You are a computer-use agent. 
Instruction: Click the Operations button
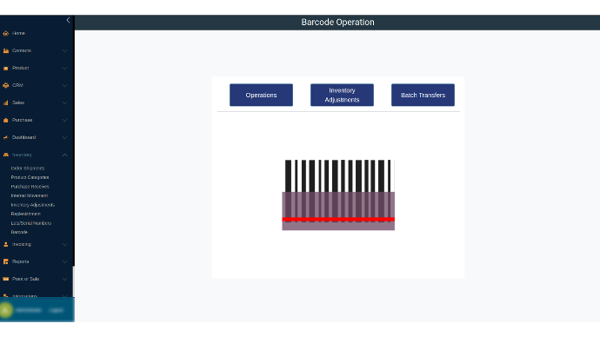(262, 96)
